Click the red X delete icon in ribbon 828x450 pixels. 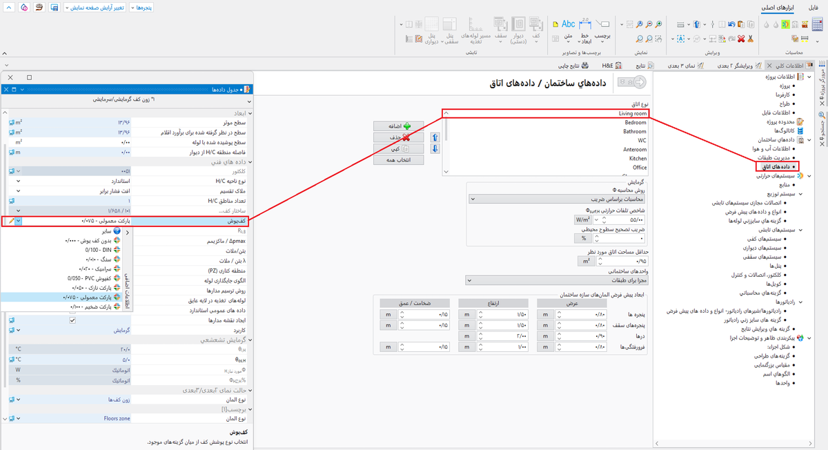(x=741, y=39)
